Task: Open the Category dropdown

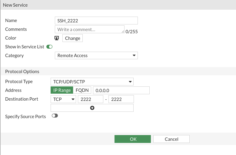Action: point(96,56)
